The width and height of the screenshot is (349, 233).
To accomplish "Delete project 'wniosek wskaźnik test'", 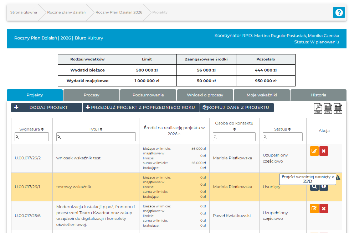I will 324,151.
